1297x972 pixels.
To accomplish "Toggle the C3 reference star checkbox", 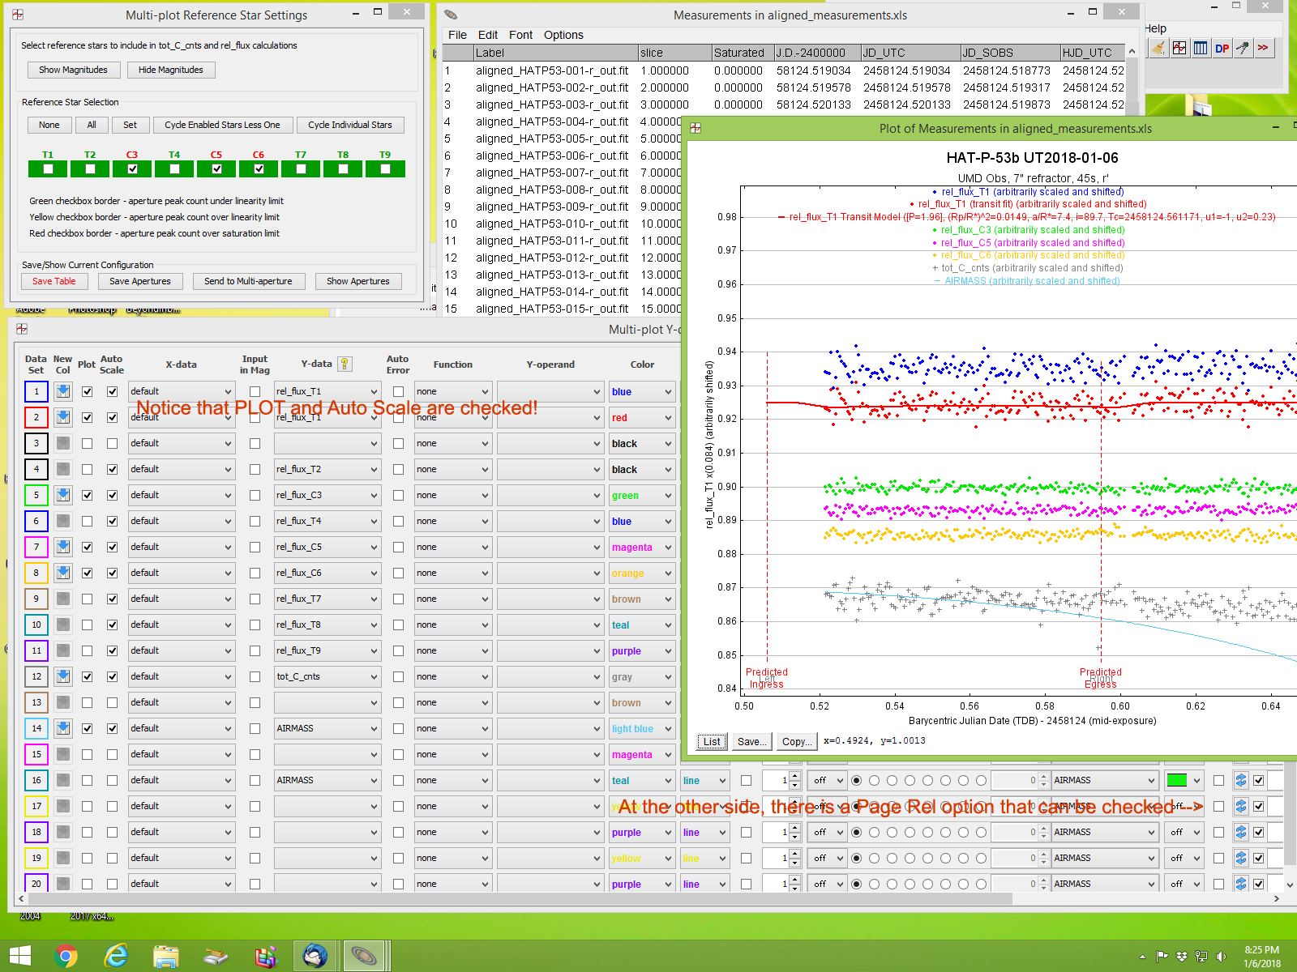I will (132, 168).
